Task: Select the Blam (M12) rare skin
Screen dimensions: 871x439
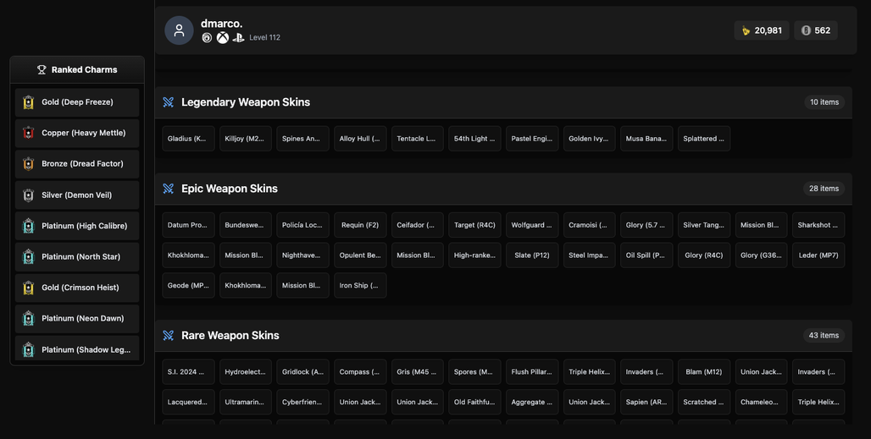Action: pos(704,372)
